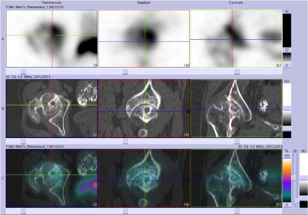Click the second fusion slider thumb near the bottom

(297, 201)
